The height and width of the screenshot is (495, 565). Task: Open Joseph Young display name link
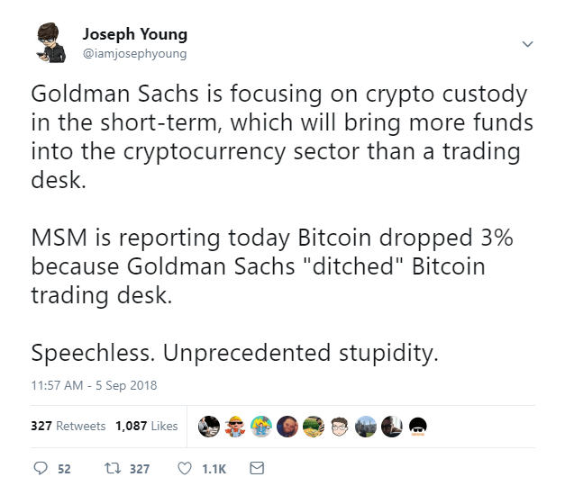[x=134, y=34]
